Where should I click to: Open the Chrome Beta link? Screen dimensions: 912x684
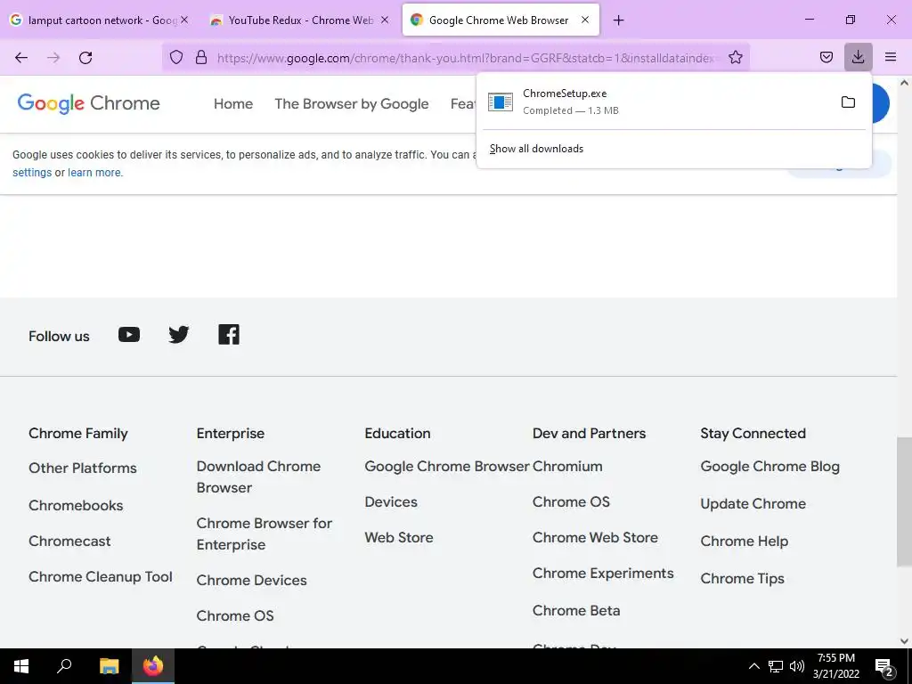click(x=576, y=611)
